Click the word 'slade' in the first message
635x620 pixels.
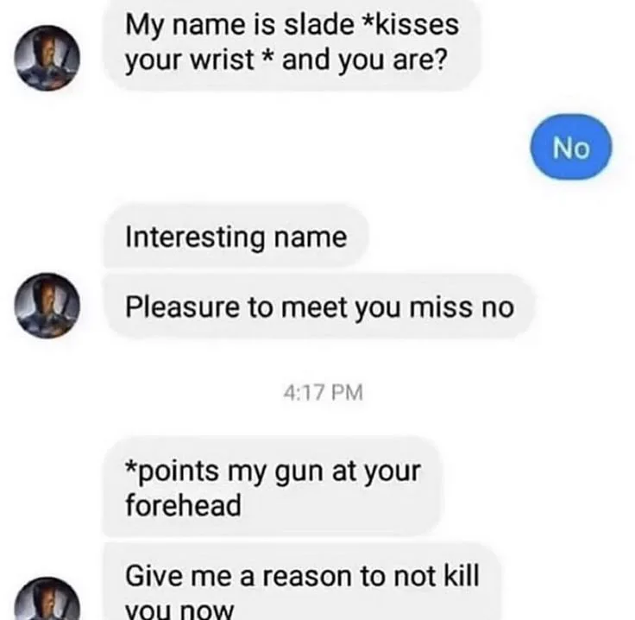(x=318, y=25)
